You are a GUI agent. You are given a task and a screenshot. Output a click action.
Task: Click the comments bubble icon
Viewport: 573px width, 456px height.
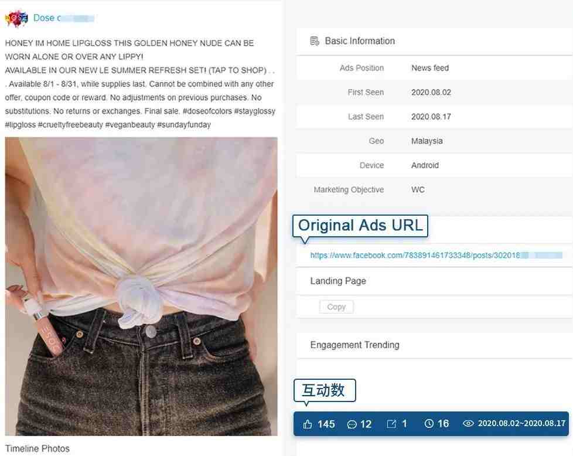352,424
